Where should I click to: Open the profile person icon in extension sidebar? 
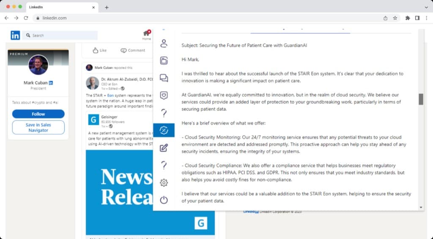164,43
